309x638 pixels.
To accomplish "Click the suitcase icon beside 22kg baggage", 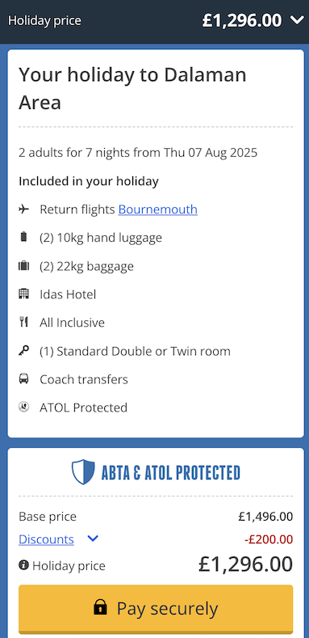I will [24, 266].
